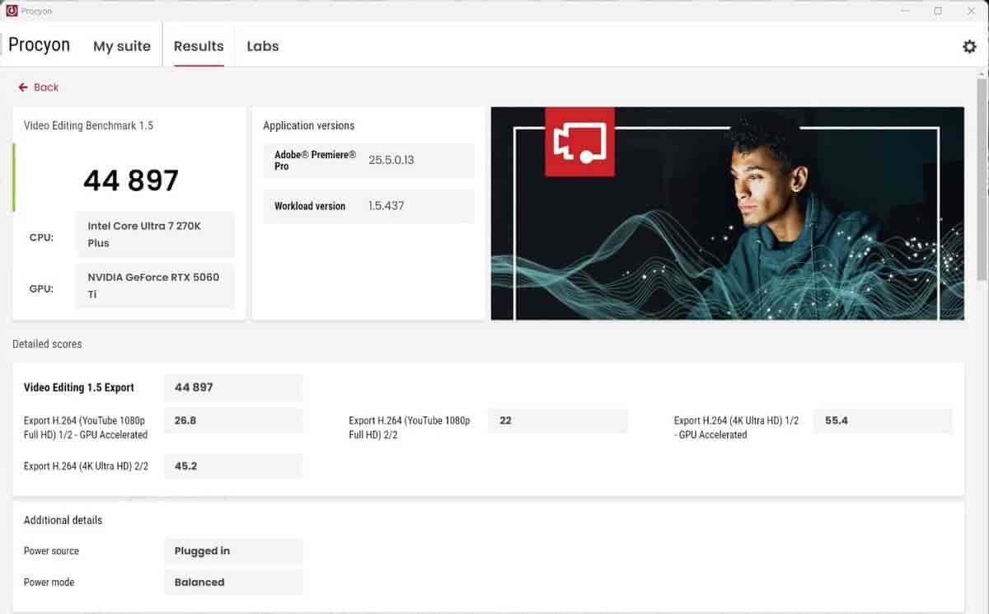Click the Power source label

coord(51,551)
